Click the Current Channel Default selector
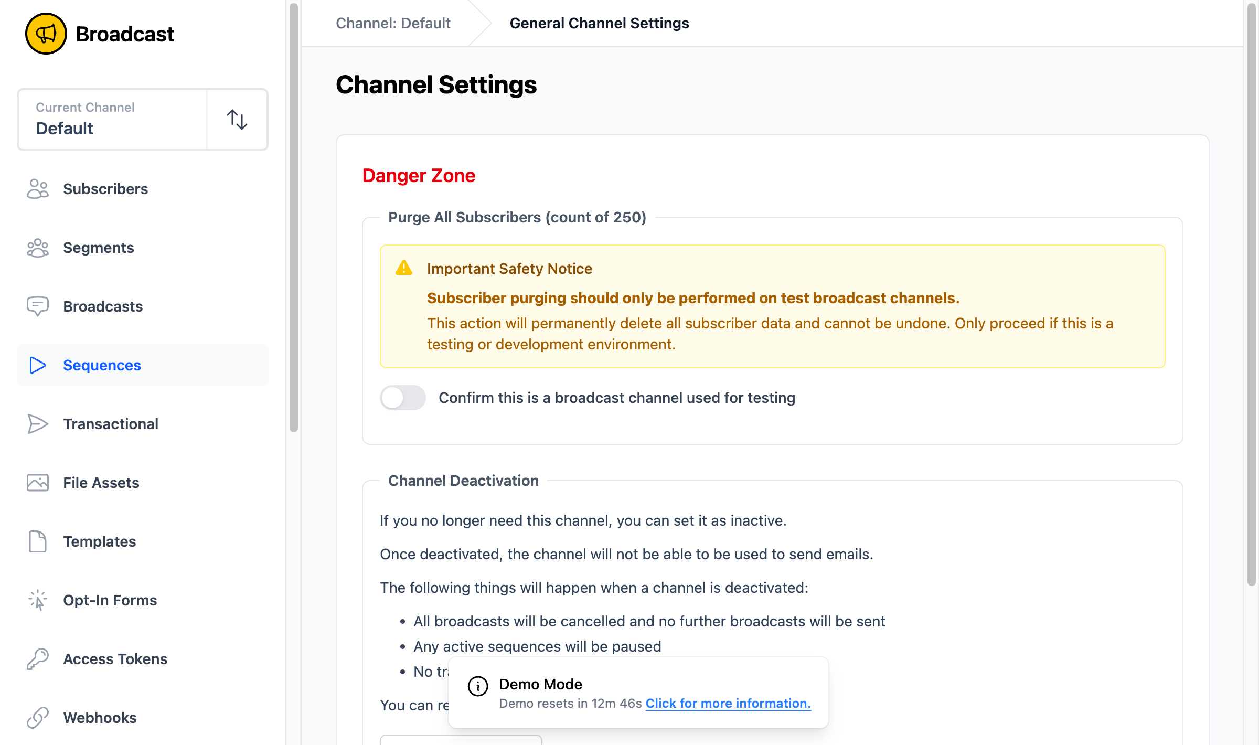Image resolution: width=1259 pixels, height=745 pixels. coord(112,120)
